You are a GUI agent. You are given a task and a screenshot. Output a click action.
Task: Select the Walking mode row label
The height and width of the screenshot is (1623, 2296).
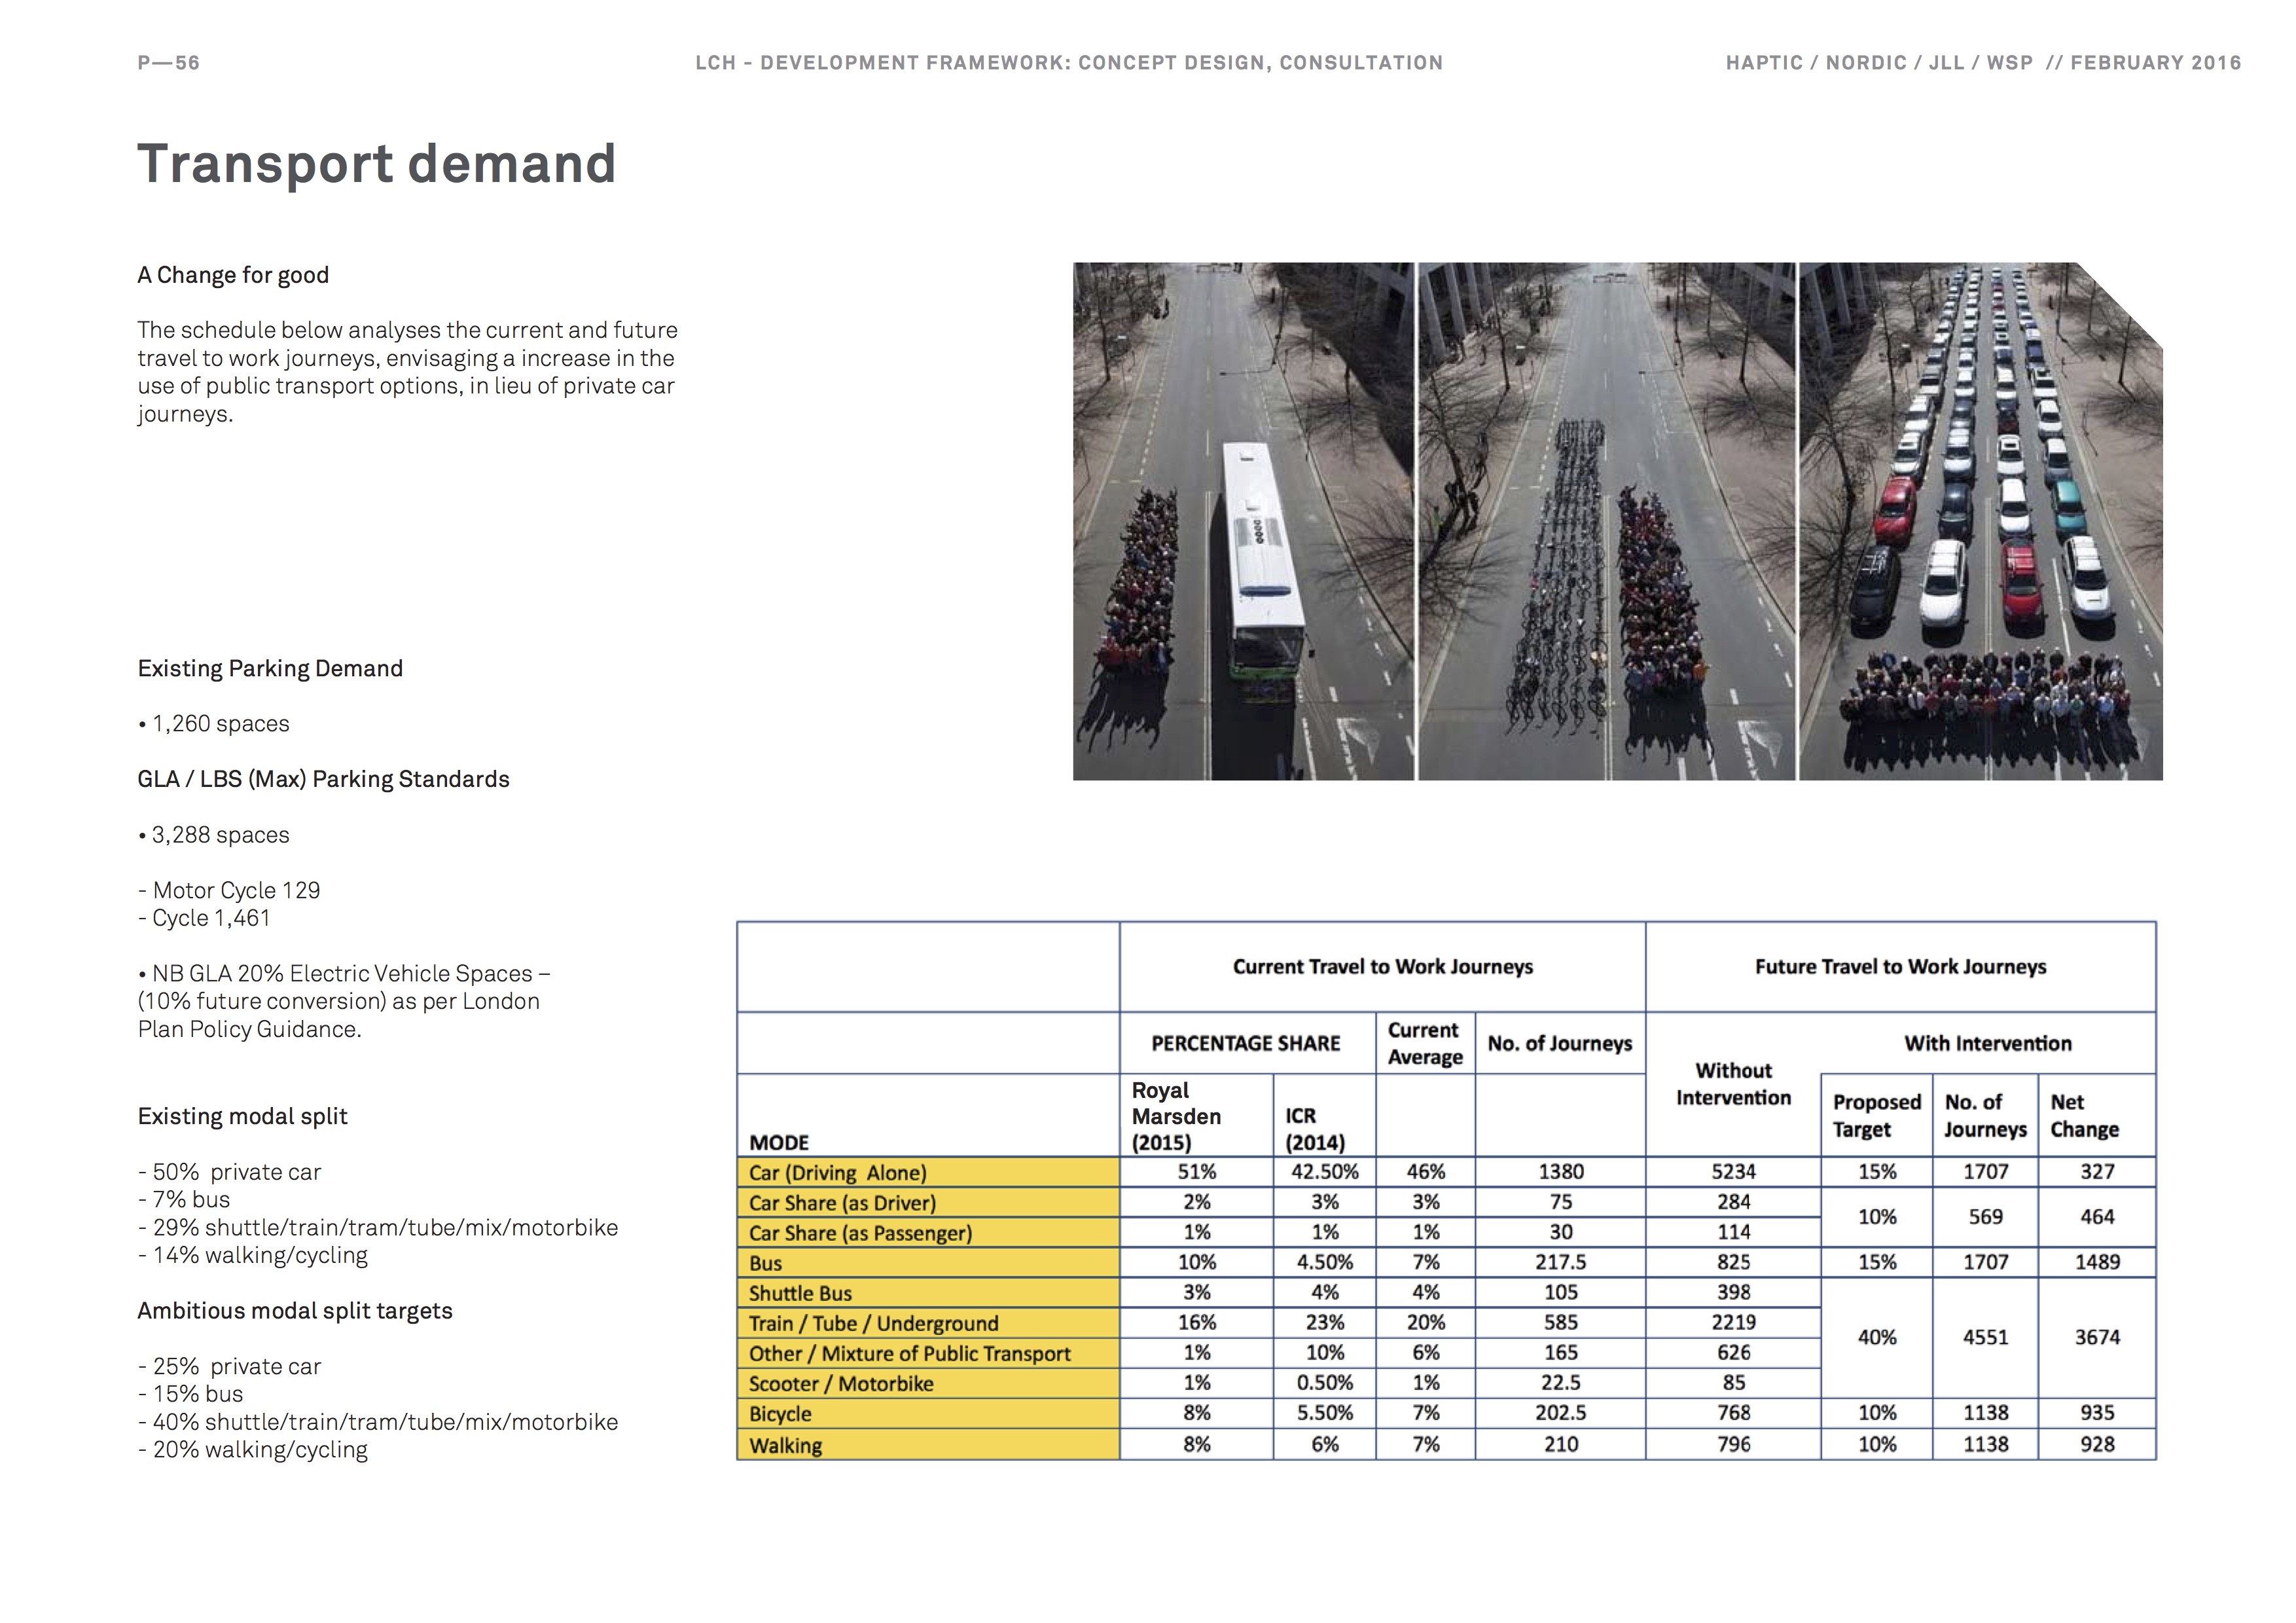pos(927,1445)
